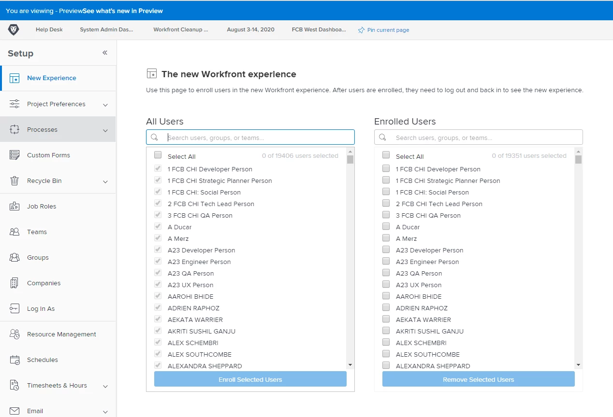
Task: Click the New Experience sidebar icon
Action: tap(15, 78)
